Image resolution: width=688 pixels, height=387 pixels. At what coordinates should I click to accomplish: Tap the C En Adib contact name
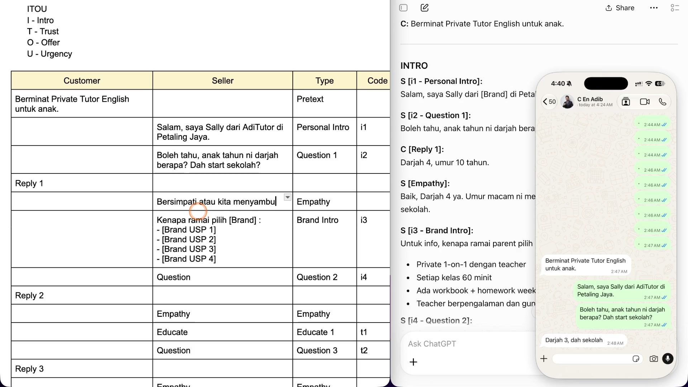590,99
